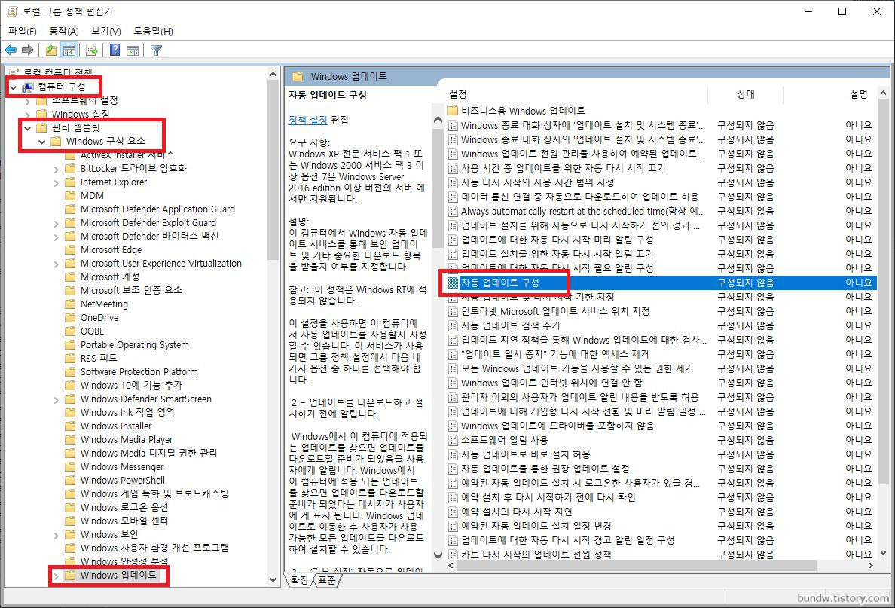
Task: Click the tree pane scroll-down arrow
Action: click(273, 579)
